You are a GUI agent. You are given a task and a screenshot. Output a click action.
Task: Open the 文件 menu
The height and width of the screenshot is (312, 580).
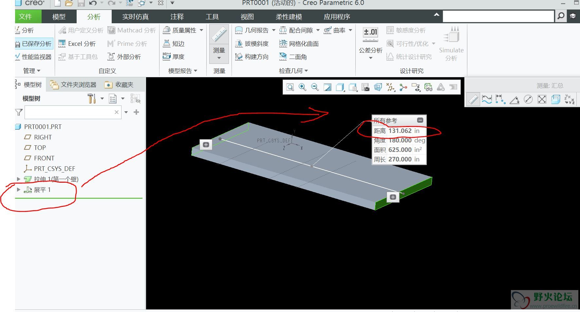(x=25, y=17)
